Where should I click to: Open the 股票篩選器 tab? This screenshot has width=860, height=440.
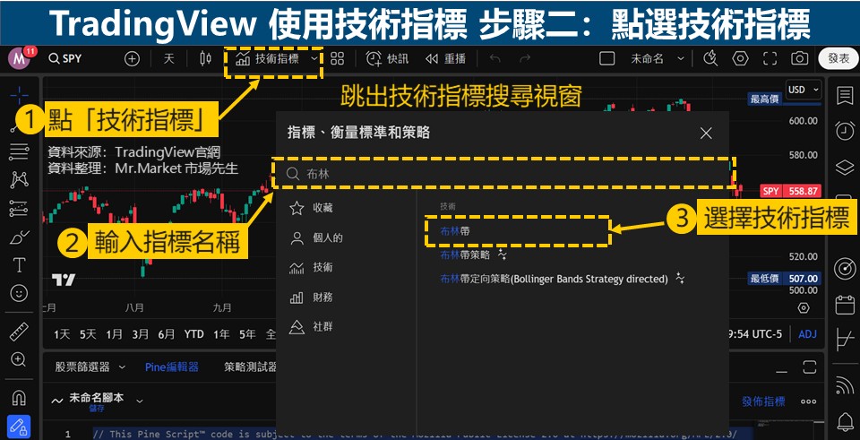[x=82, y=367]
